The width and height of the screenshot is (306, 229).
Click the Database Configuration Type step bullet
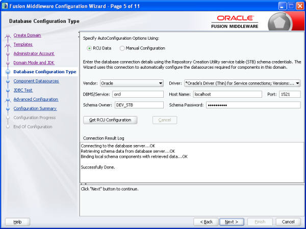point(8,72)
